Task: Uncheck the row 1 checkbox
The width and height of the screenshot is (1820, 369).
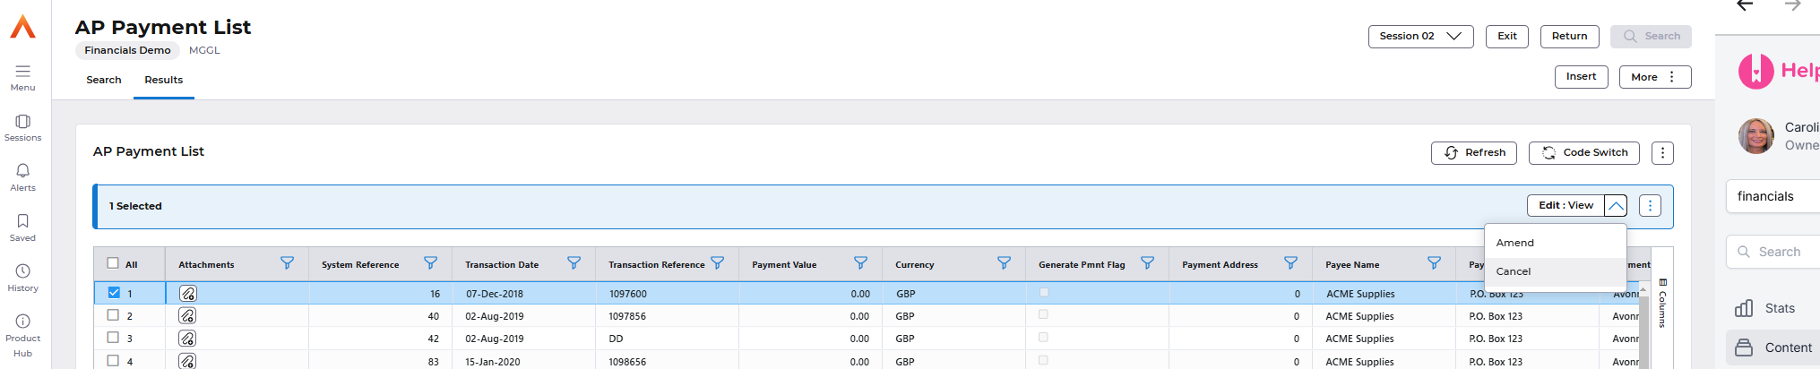Action: pyautogui.click(x=114, y=292)
